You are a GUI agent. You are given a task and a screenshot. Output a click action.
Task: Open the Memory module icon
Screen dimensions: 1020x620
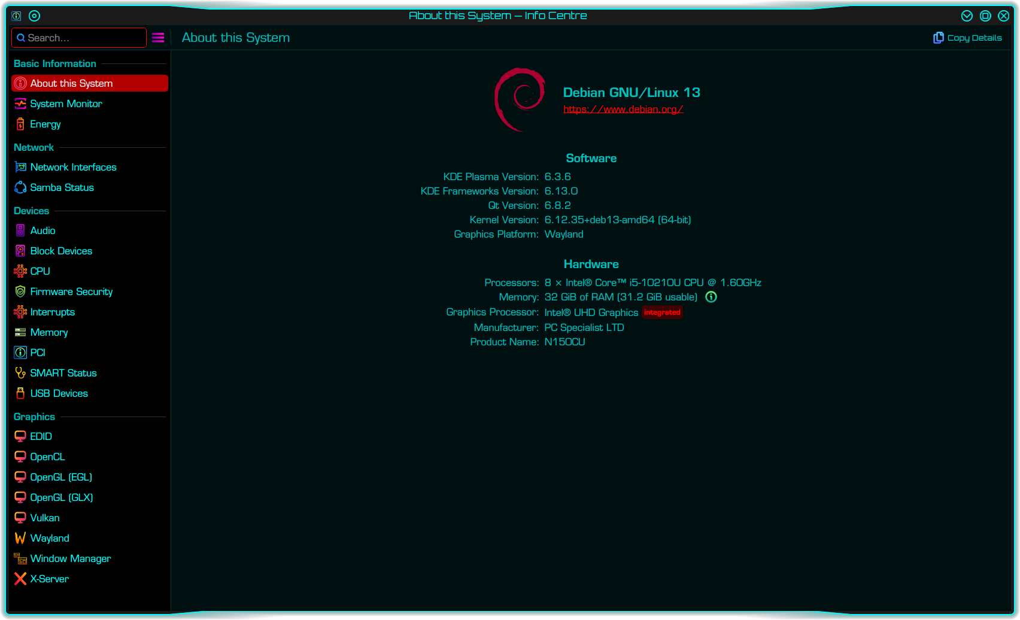pyautogui.click(x=20, y=332)
